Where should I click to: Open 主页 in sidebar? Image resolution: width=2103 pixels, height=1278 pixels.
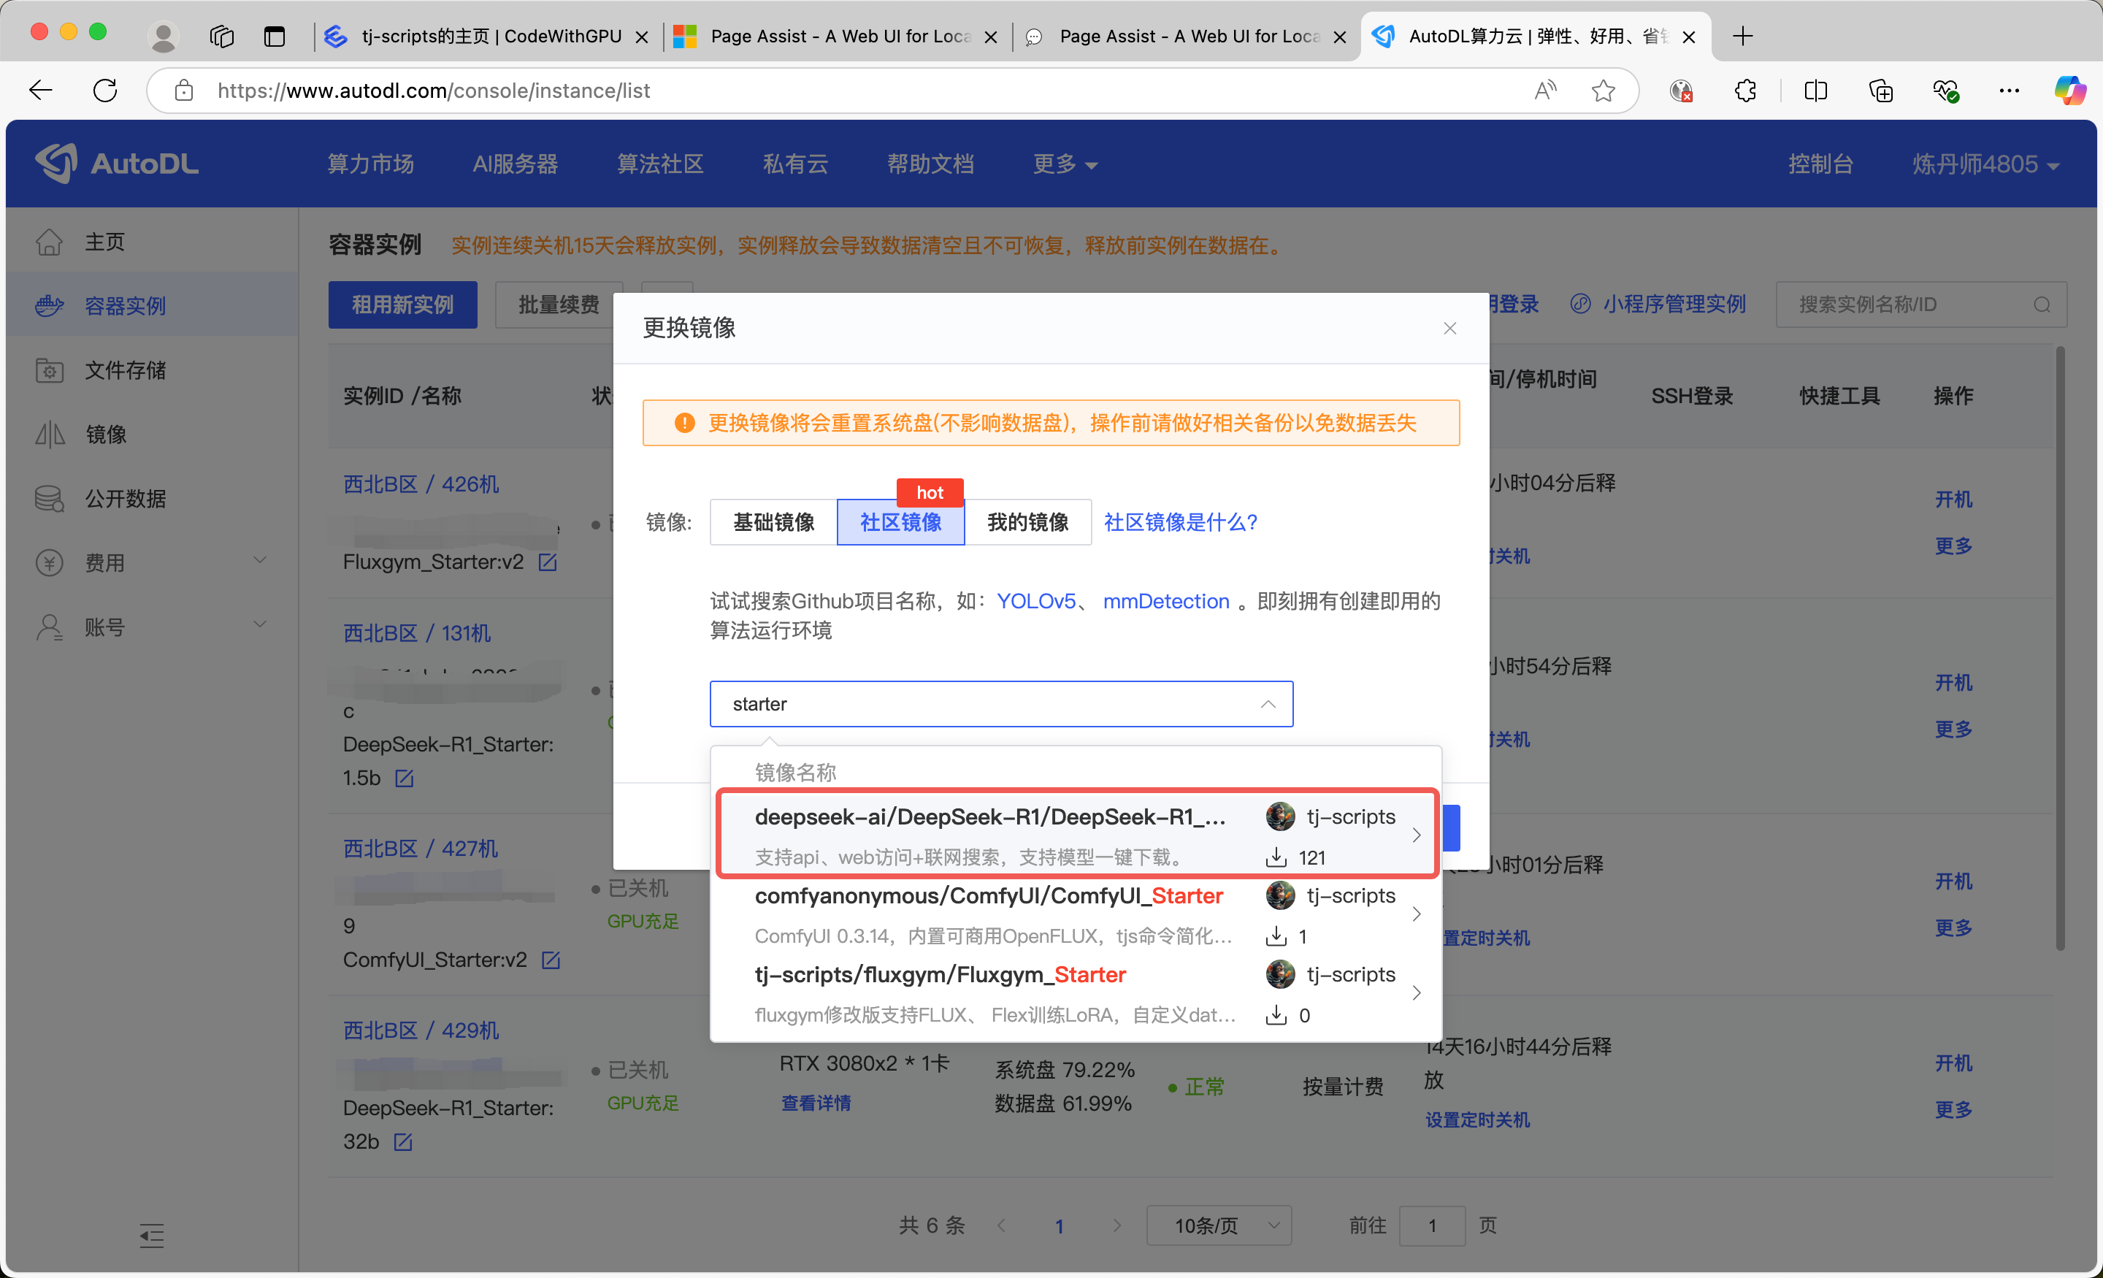(x=151, y=242)
